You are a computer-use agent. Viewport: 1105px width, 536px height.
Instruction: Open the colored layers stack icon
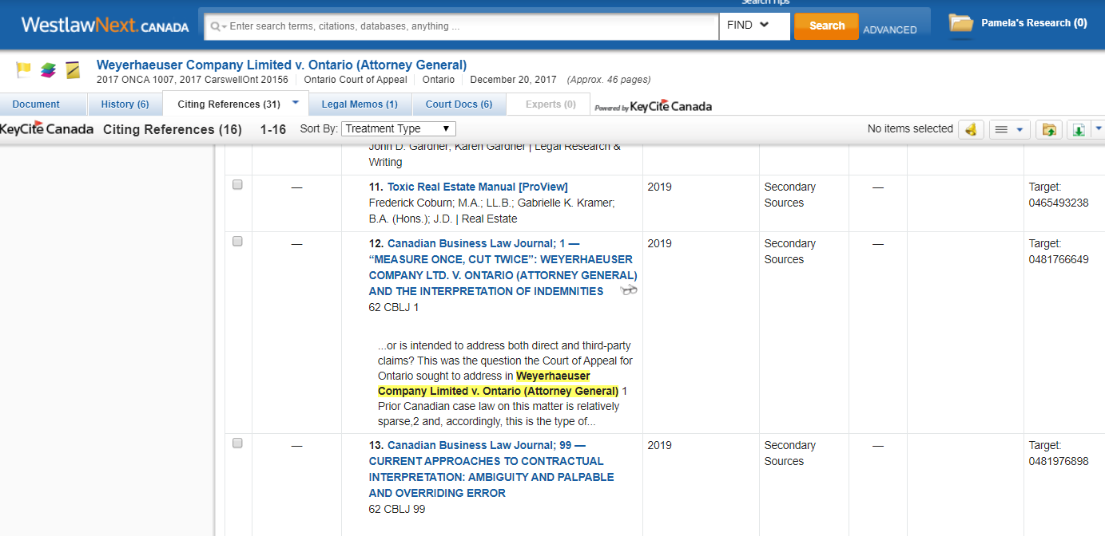[49, 70]
